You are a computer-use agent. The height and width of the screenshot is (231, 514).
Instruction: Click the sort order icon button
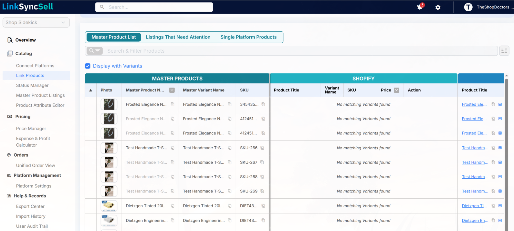pyautogui.click(x=504, y=51)
